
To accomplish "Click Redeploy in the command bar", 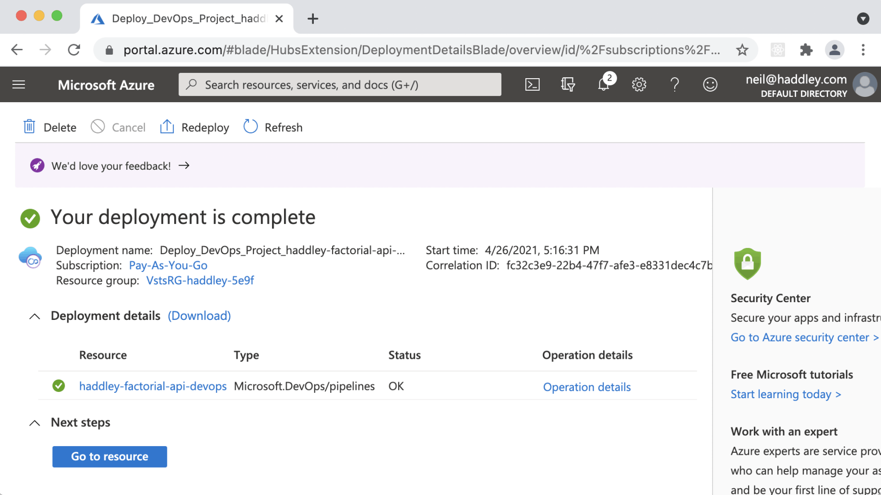I will 194,127.
